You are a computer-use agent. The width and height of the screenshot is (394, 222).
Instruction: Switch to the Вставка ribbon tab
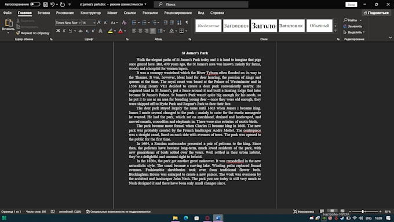click(x=43, y=13)
